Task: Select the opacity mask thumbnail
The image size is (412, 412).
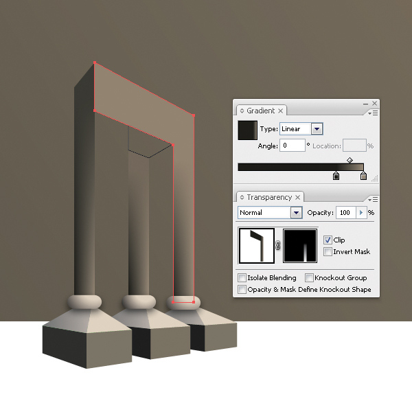Action: pos(300,246)
